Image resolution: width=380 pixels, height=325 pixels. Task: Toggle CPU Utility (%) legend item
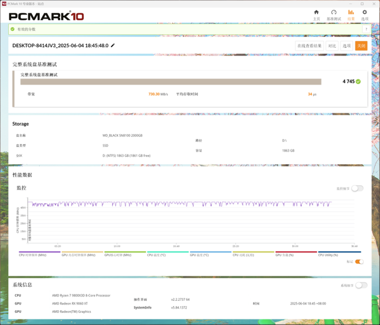339,254
